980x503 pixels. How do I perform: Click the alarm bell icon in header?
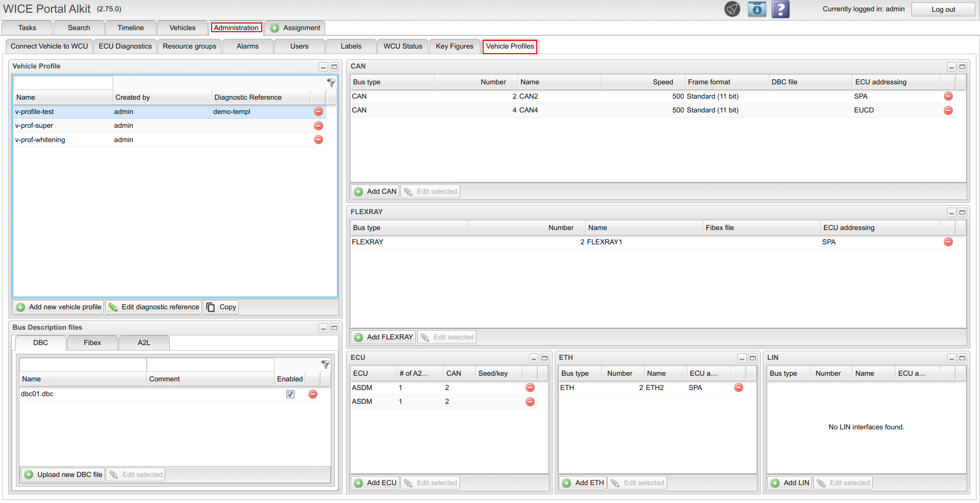(732, 9)
